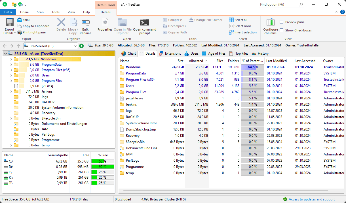This screenshot has height=203, width=346.
Task: Open the drive selection dropdown
Action: pyautogui.click(x=75, y=45)
